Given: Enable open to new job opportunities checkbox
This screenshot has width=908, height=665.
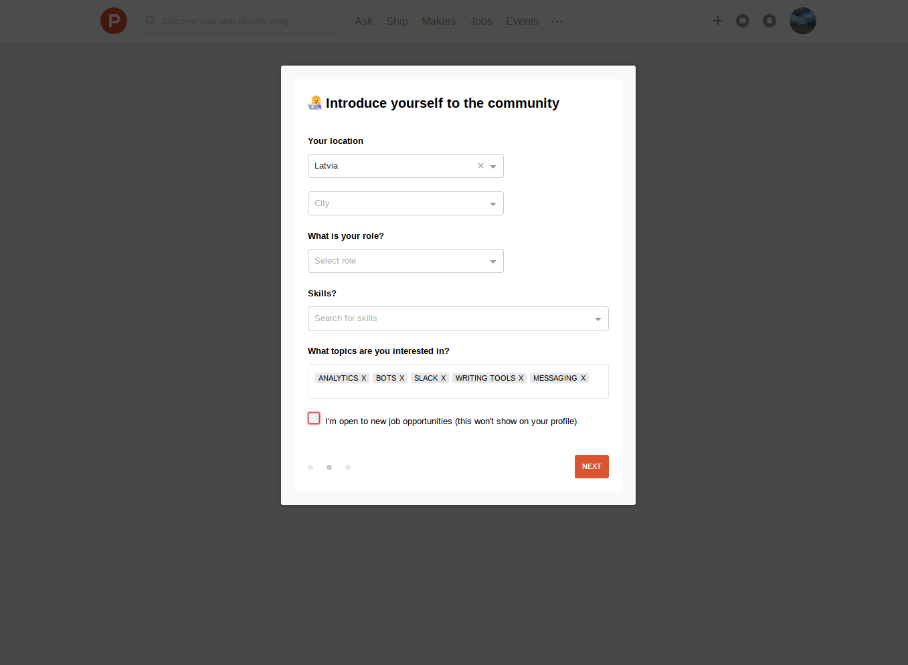Looking at the screenshot, I should pos(314,418).
